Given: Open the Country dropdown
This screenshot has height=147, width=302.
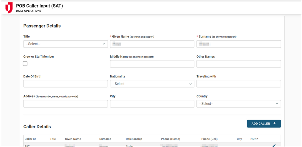Looking at the screenshot, I should click(238, 104).
